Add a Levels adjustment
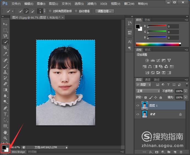The width and height of the screenshot is (190, 155). [153, 60]
